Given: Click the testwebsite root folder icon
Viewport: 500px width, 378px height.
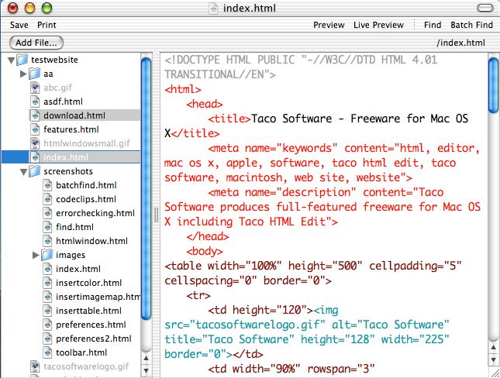Looking at the screenshot, I should click(x=22, y=60).
